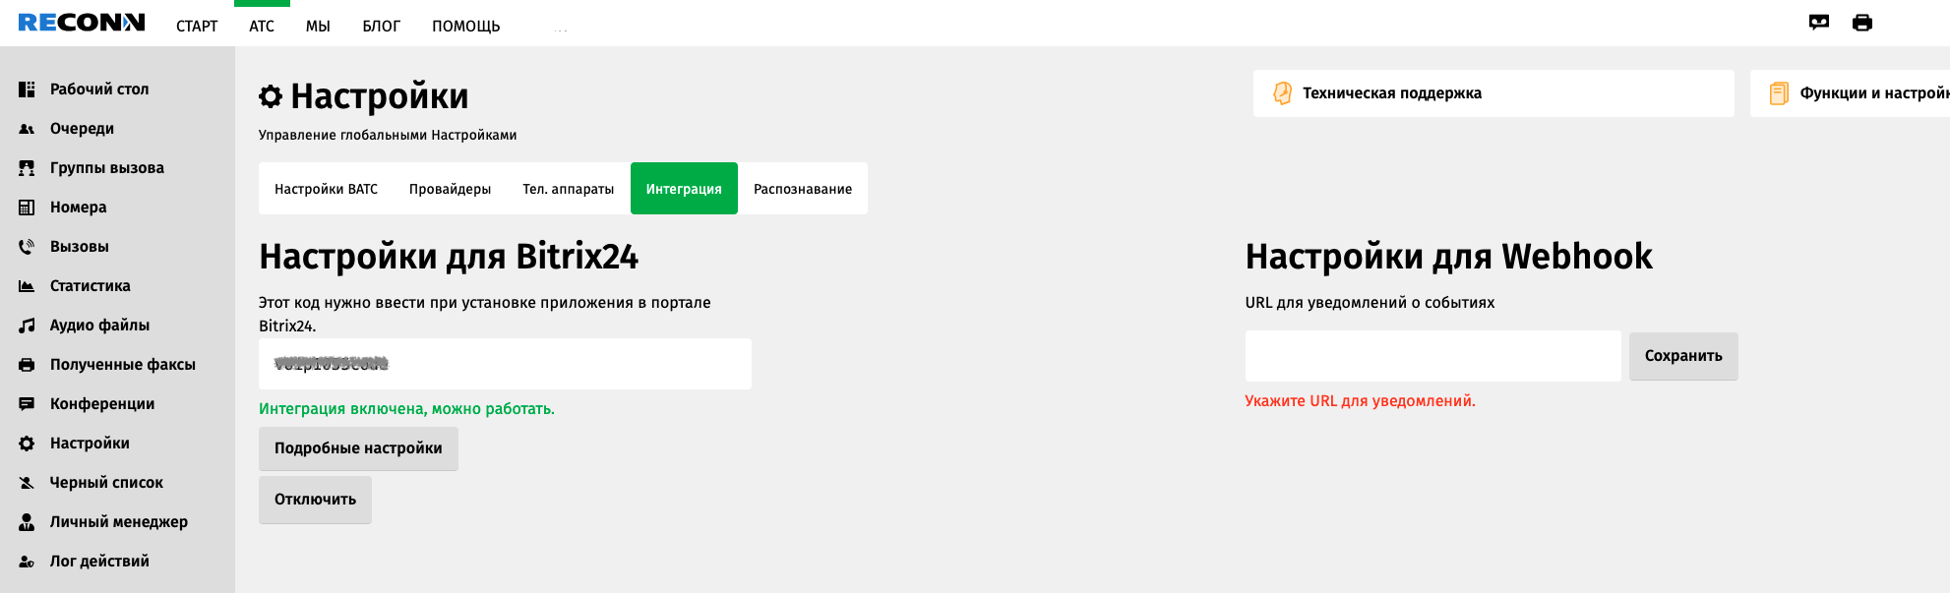The image size is (1950, 593).
Task: Open Конференции in the sidebar
Action: click(102, 404)
